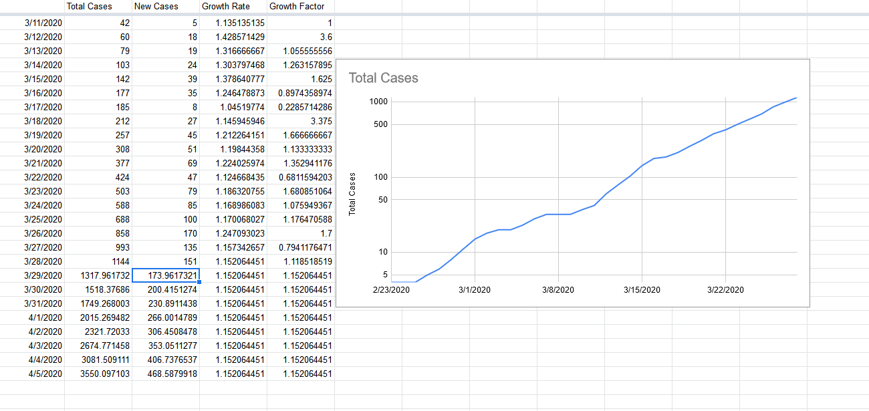869x411 pixels.
Task: Click the blue fill handle on selected cell
Action: coord(199,282)
